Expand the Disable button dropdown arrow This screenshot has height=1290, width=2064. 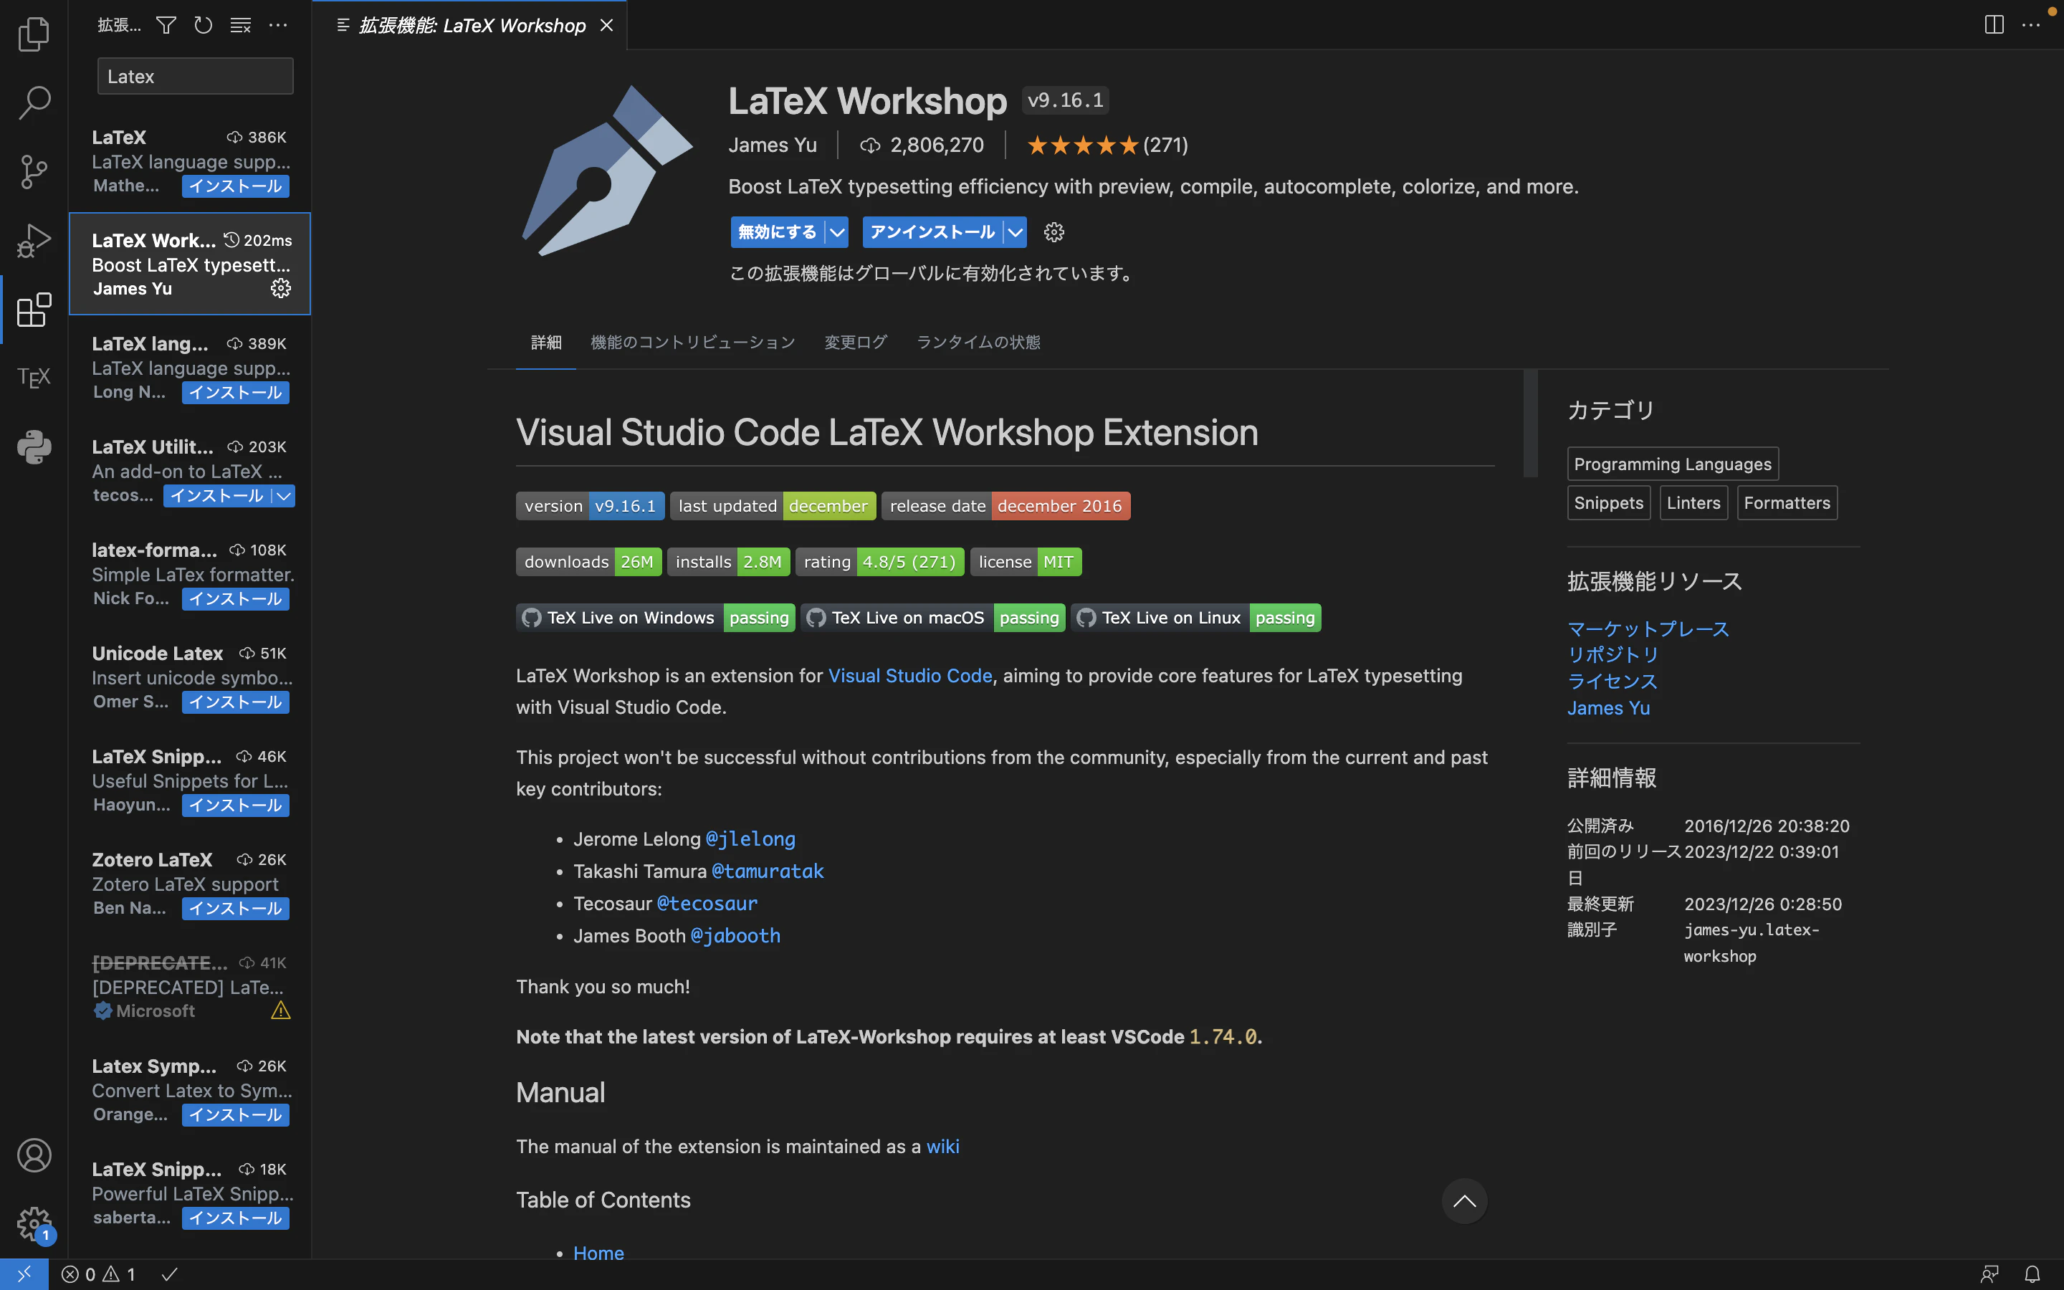(838, 232)
